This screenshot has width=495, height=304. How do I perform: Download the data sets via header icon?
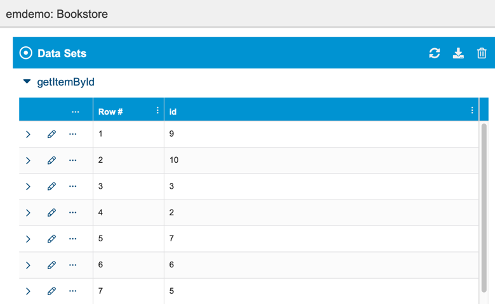click(x=458, y=53)
